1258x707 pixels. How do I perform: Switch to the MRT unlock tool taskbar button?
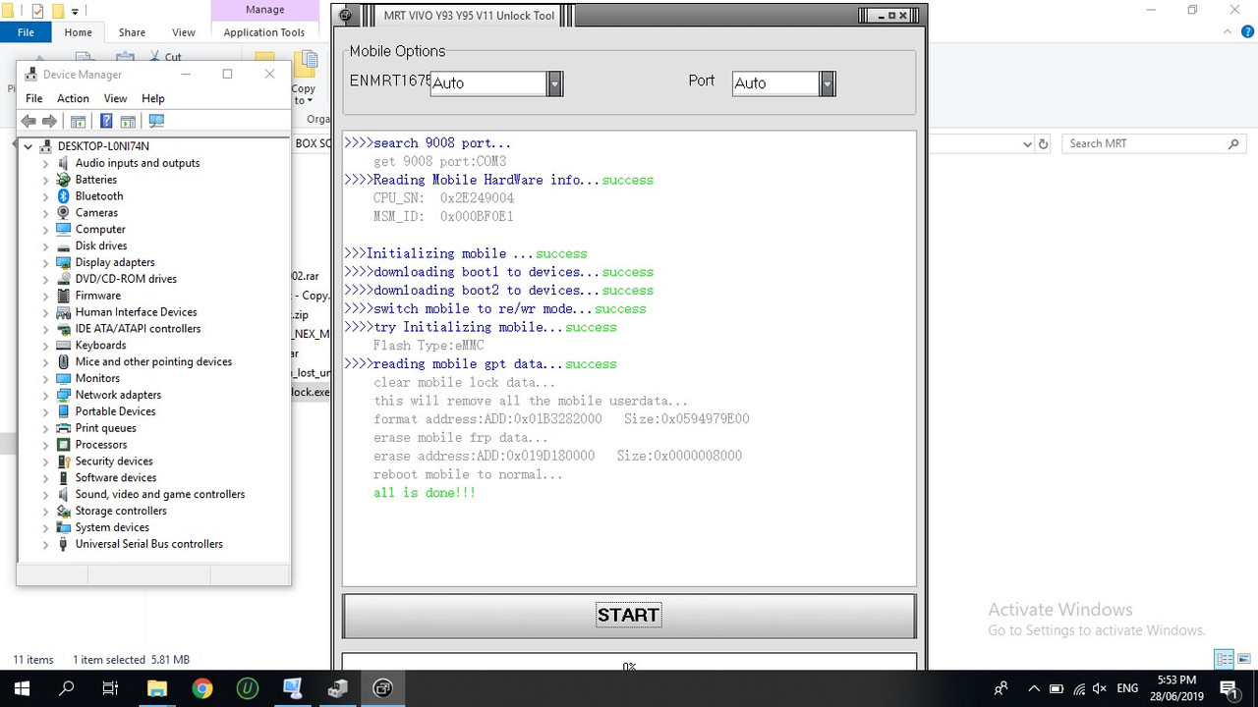point(383,688)
